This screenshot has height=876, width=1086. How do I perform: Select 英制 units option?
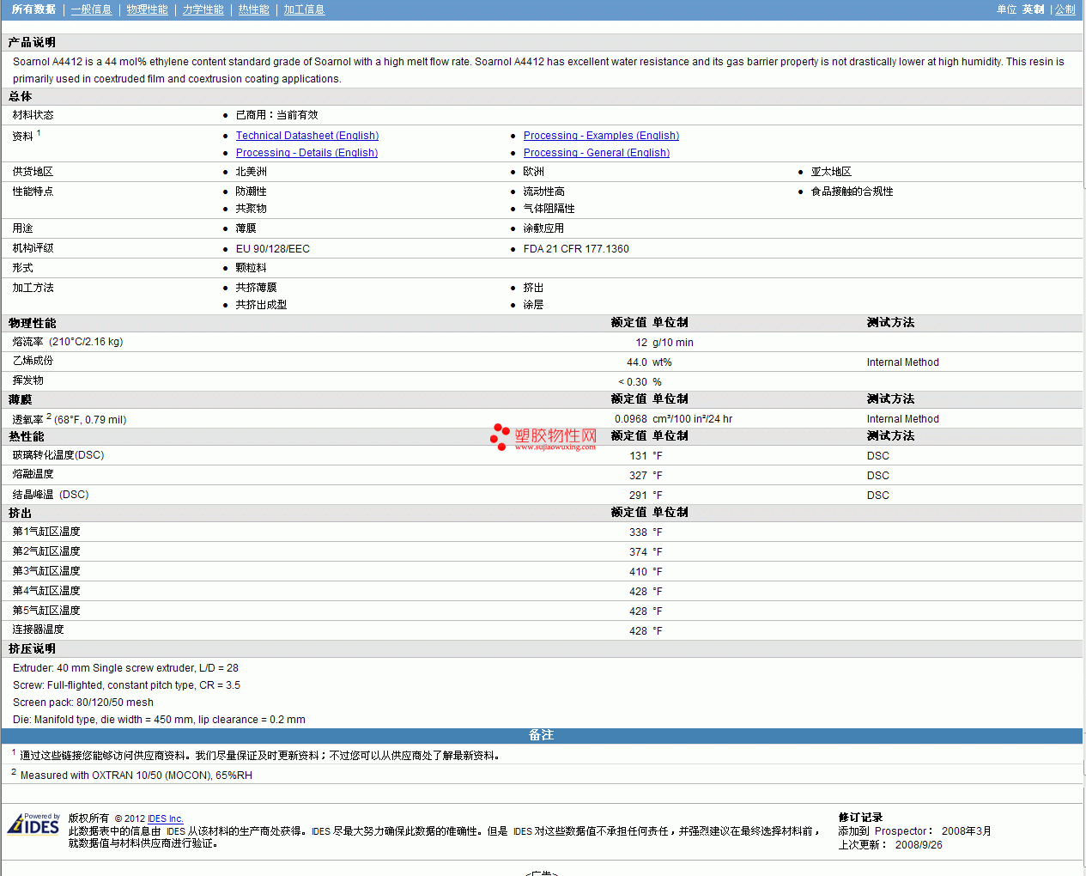point(1033,9)
